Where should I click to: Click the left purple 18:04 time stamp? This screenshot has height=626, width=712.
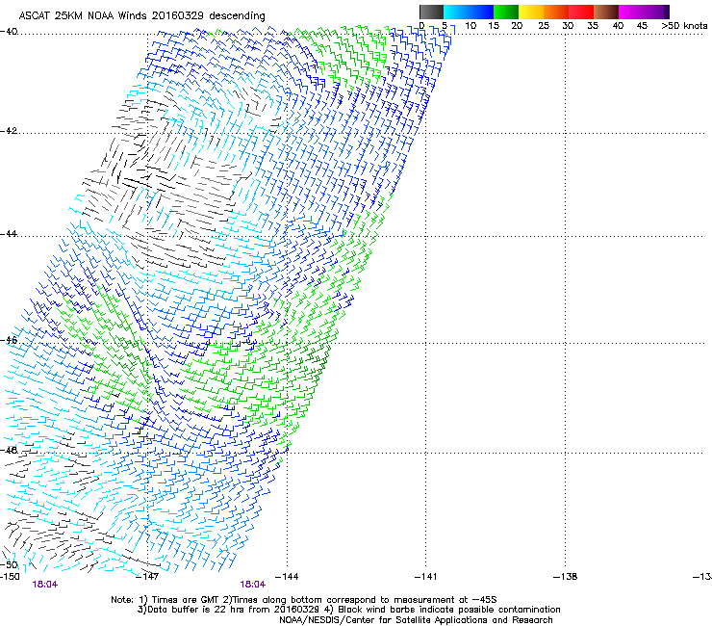coord(45,585)
